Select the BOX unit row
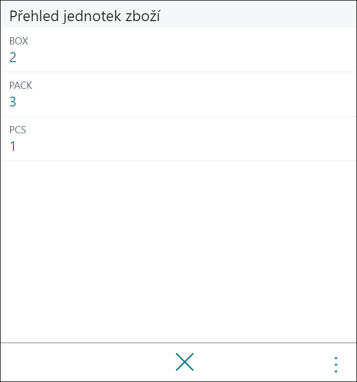 pyautogui.click(x=178, y=50)
